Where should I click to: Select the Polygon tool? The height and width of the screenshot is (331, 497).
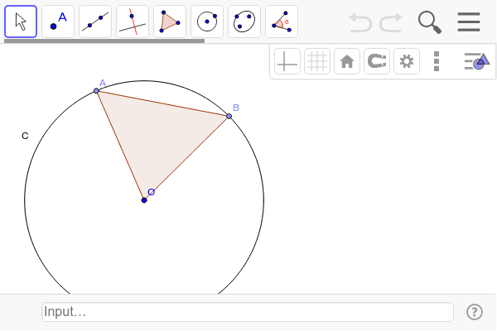click(170, 22)
